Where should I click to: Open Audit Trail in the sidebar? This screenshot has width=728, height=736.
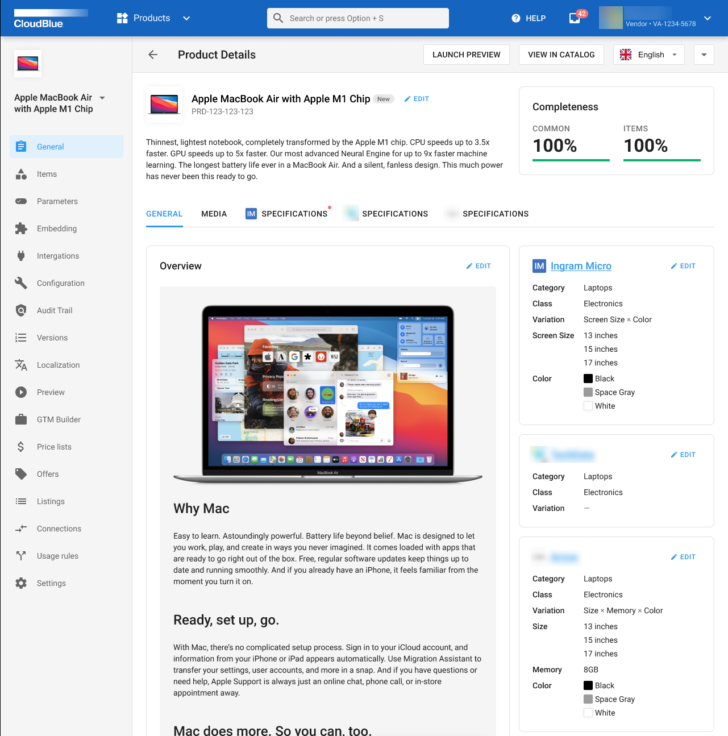[x=55, y=310]
